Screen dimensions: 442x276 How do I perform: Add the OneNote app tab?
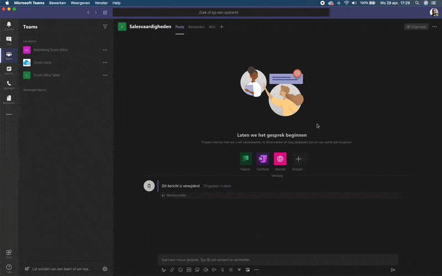pyautogui.click(x=262, y=159)
